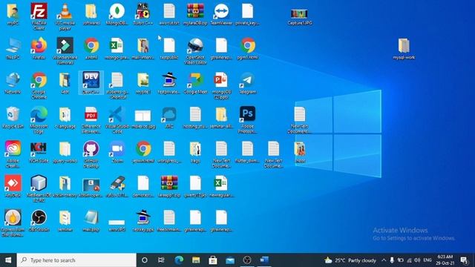Select the FileZilla Client shortcut

39,12
